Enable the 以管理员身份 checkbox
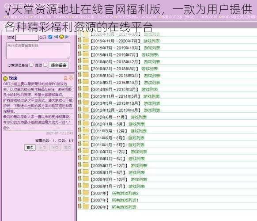 [31, 65]
